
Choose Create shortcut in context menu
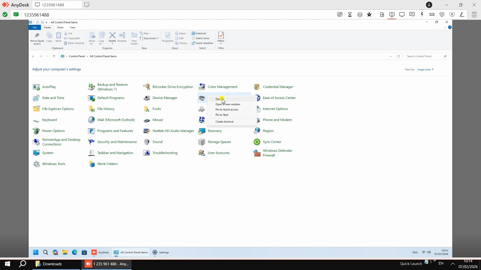[x=232, y=121]
